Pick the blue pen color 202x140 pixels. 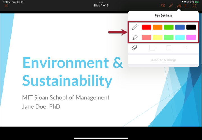point(180,27)
